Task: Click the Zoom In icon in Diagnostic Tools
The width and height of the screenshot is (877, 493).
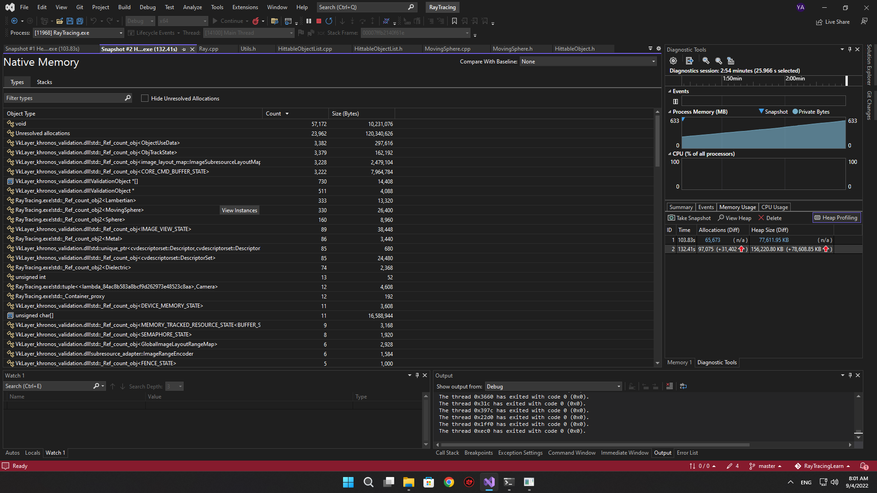Action: click(706, 61)
